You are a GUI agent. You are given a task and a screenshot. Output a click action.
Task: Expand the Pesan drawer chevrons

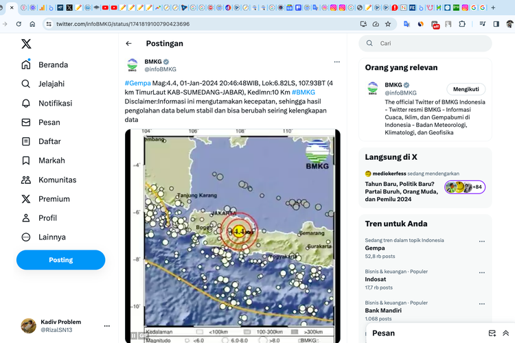point(506,333)
